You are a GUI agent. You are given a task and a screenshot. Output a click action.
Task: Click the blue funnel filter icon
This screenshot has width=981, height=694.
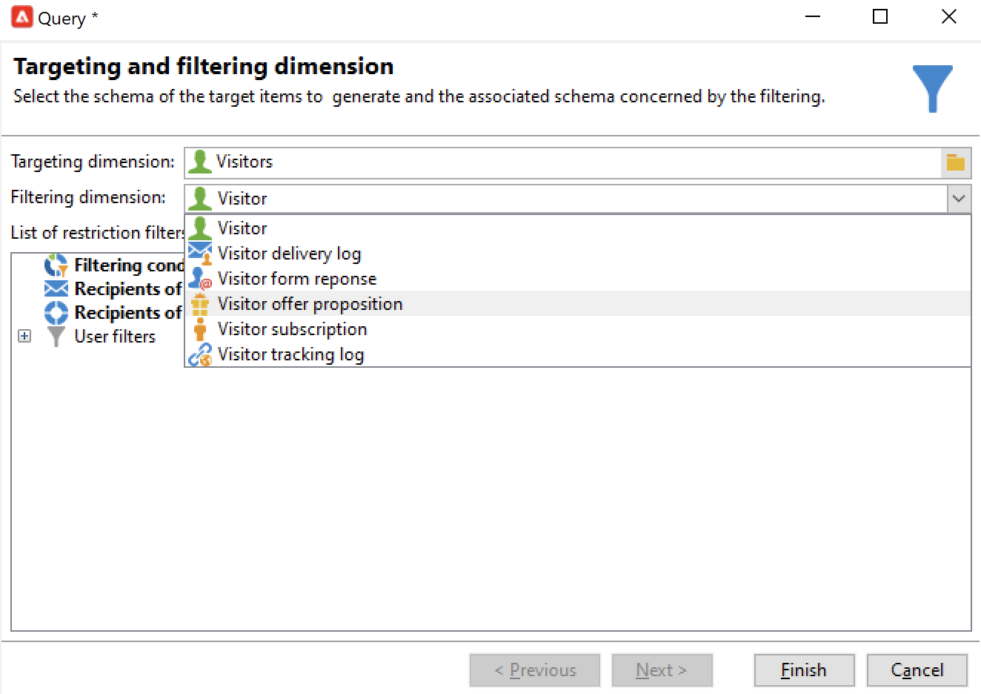(932, 88)
